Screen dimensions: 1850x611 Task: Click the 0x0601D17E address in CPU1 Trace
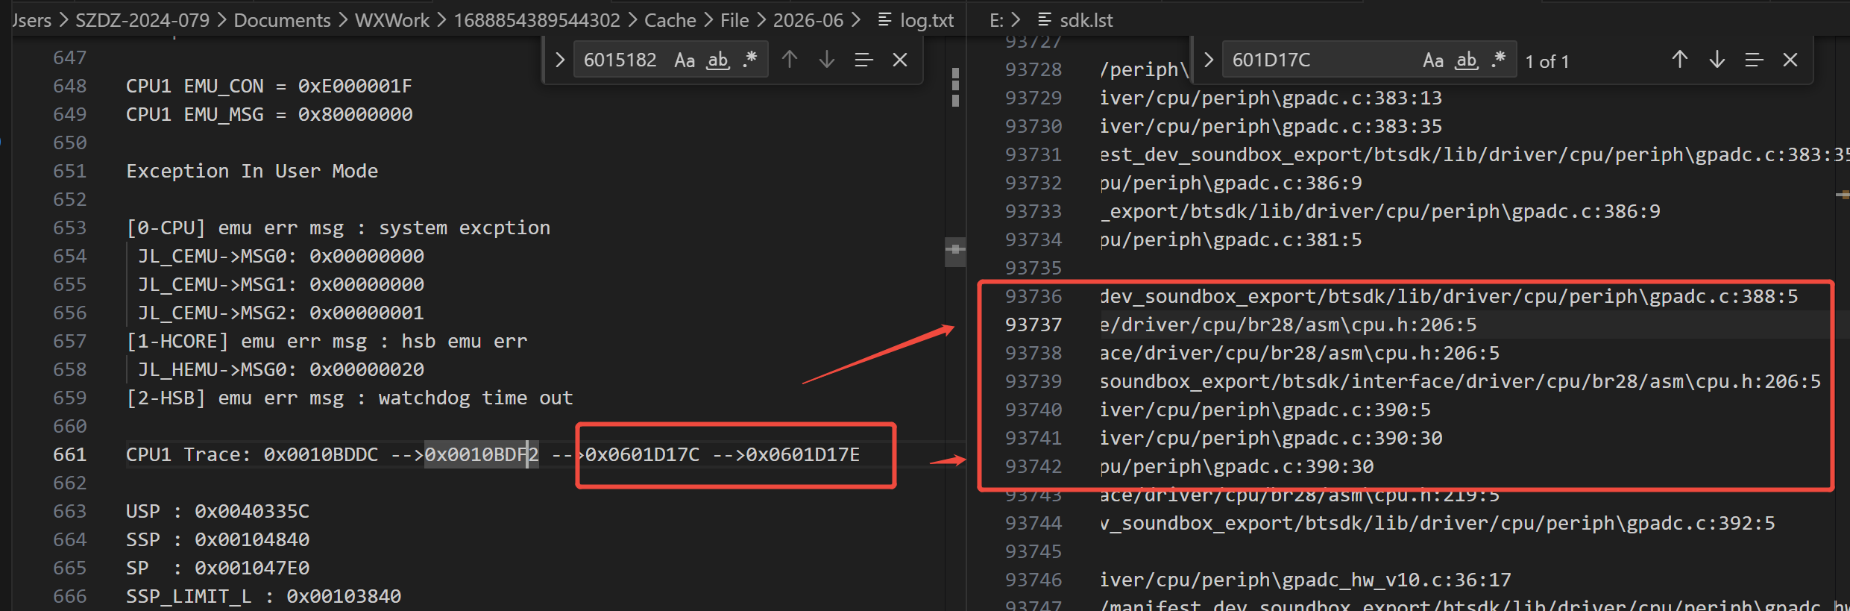point(803,454)
